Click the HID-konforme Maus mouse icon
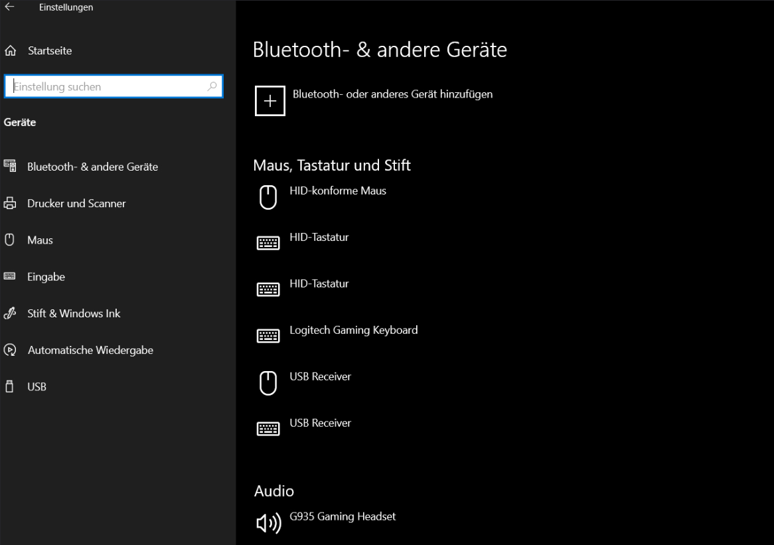The image size is (774, 545). pyautogui.click(x=268, y=196)
